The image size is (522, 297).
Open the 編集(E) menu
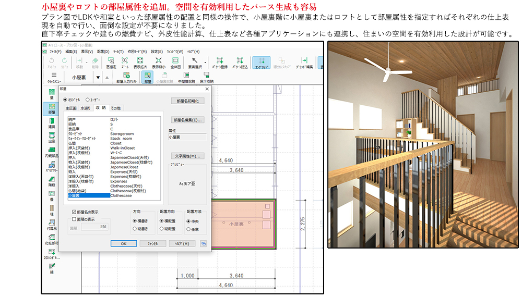coord(71,52)
